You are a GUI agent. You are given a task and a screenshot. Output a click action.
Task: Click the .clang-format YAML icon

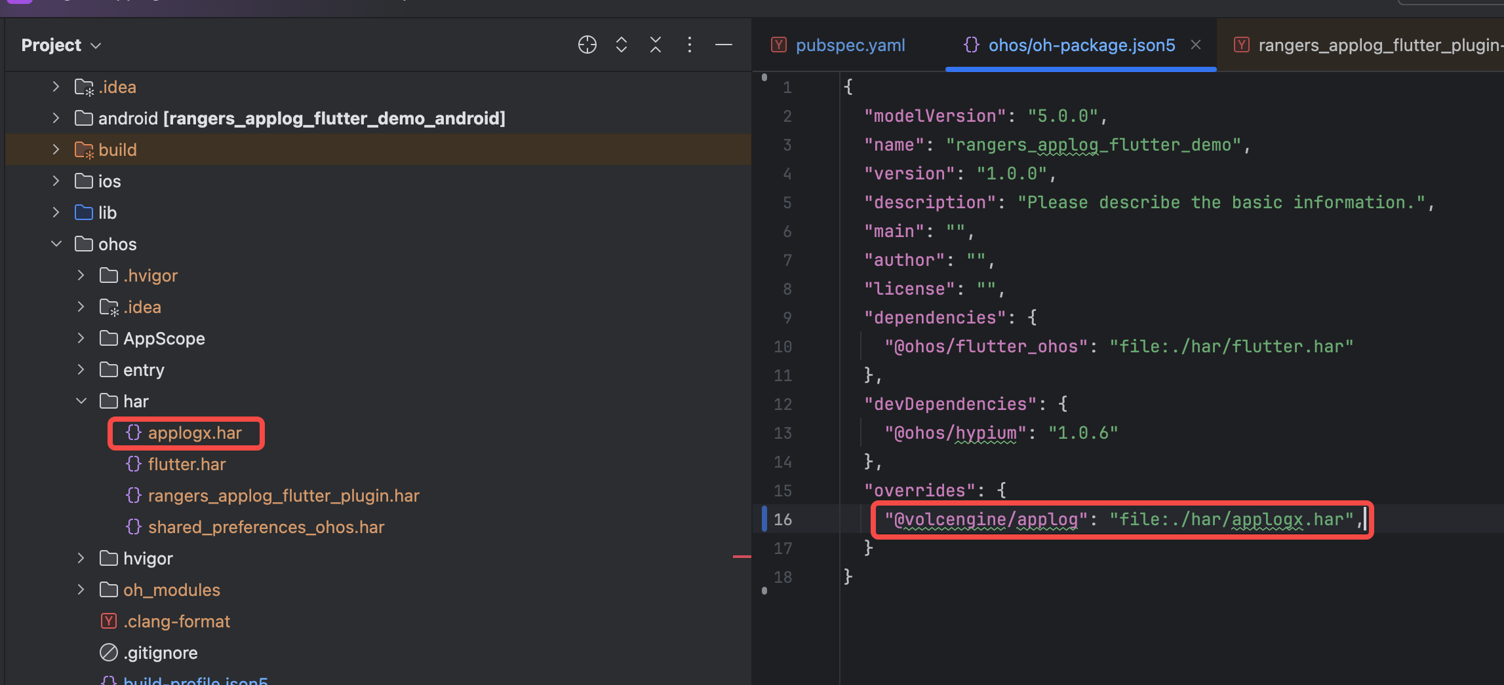109,621
